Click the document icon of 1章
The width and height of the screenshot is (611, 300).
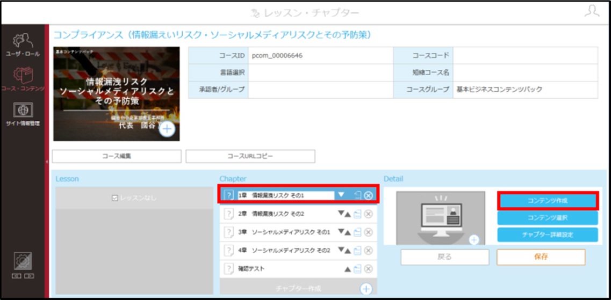(229, 195)
